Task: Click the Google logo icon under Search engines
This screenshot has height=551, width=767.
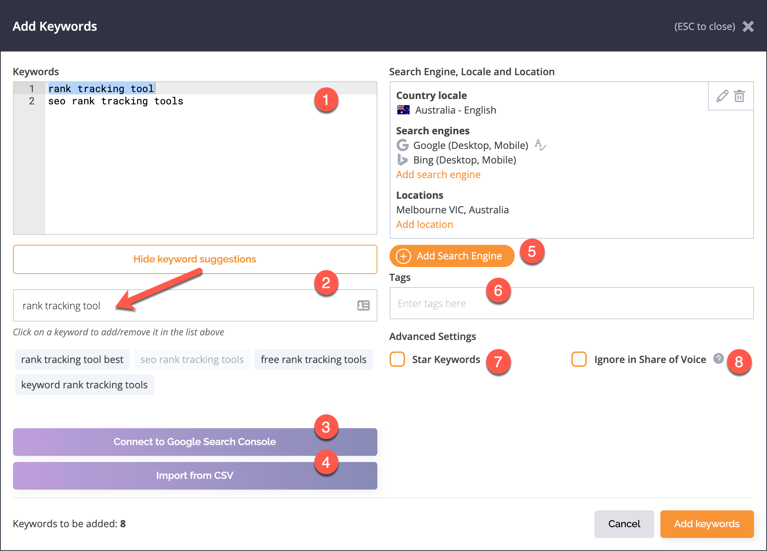Action: [x=403, y=145]
